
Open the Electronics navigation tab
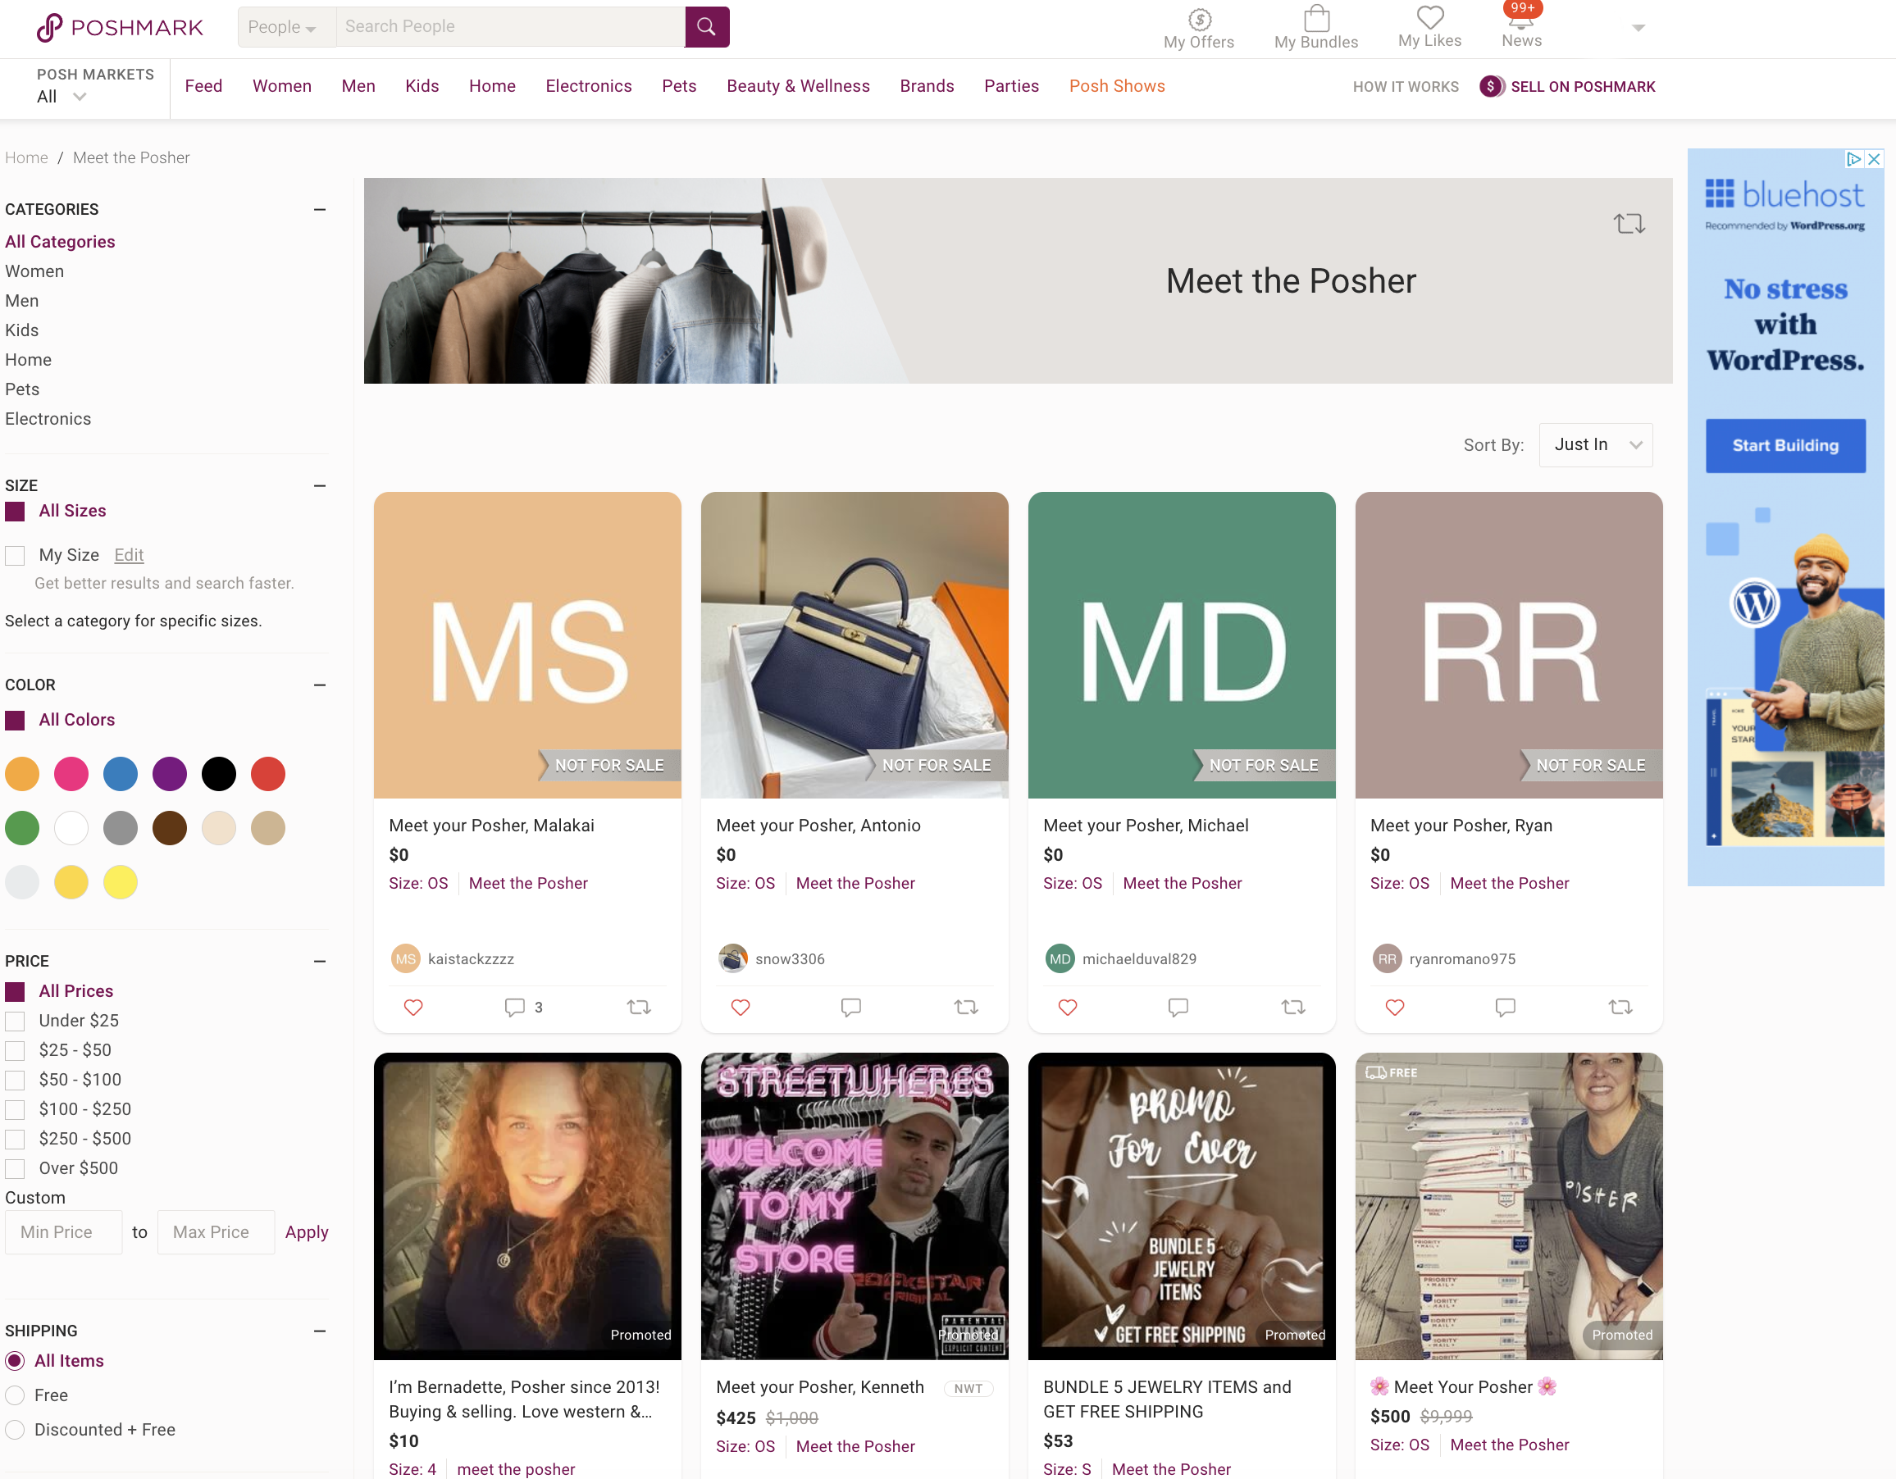coord(588,86)
